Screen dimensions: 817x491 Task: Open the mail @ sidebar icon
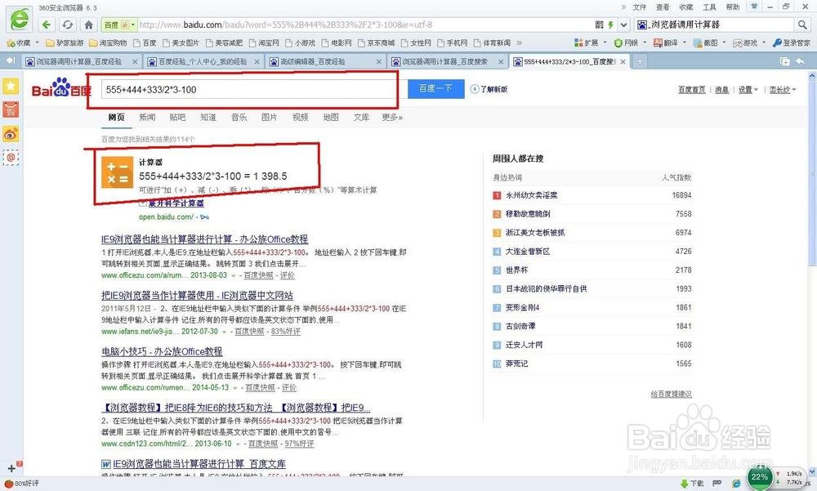coord(11,158)
